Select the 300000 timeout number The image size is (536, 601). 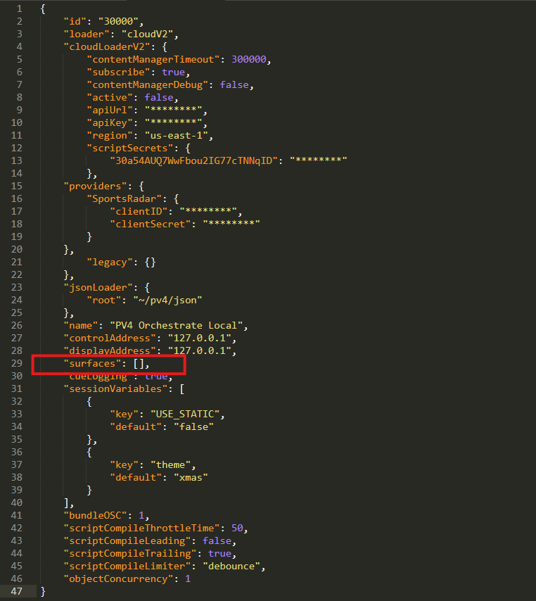pos(248,59)
